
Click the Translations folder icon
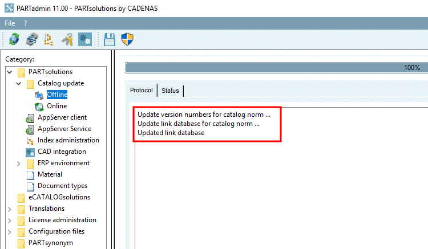[x=21, y=209]
